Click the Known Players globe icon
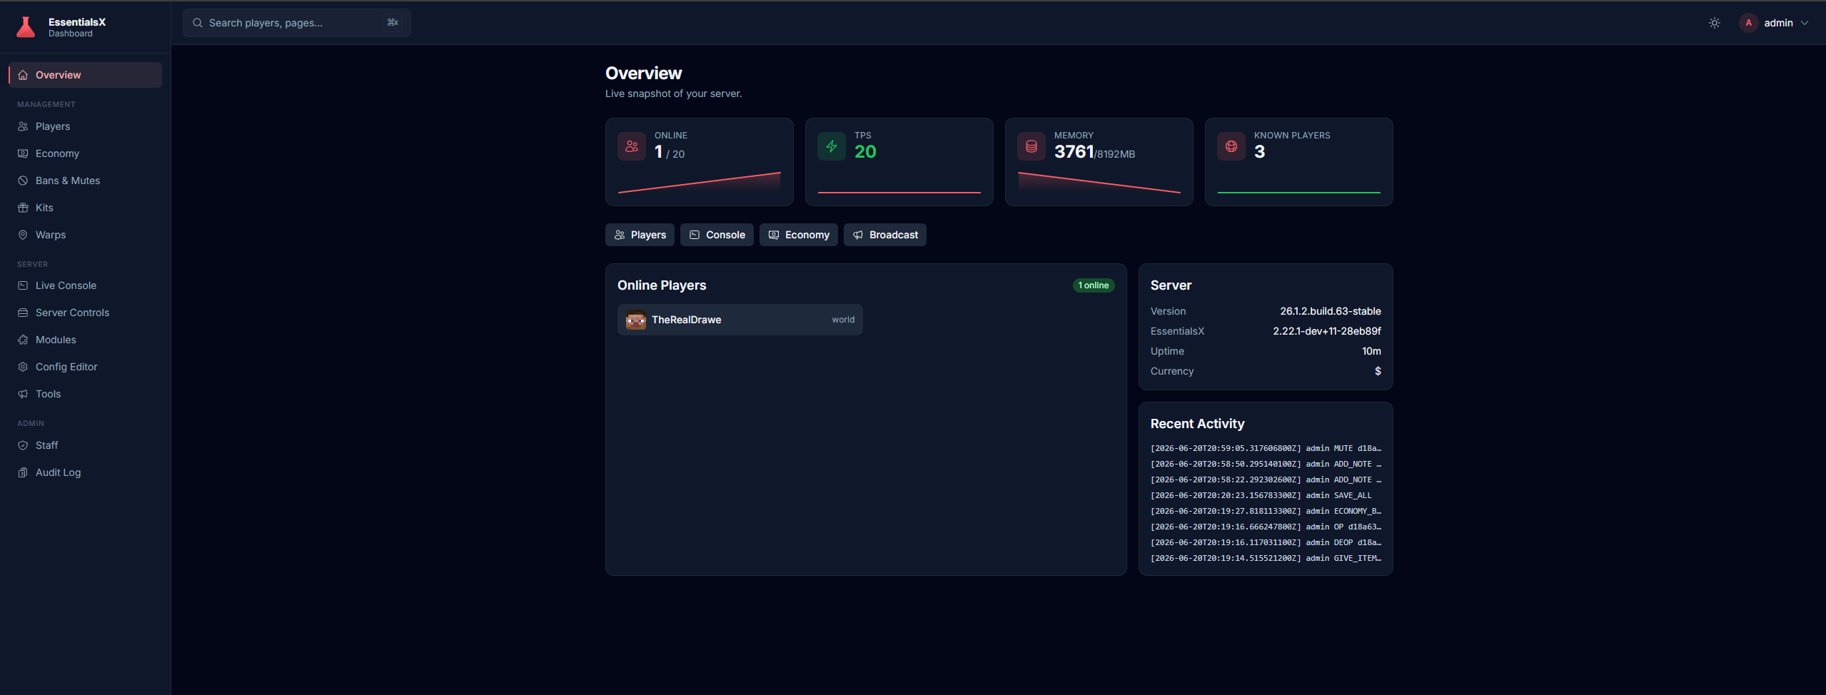Screen dimensions: 1826x695 1231,146
